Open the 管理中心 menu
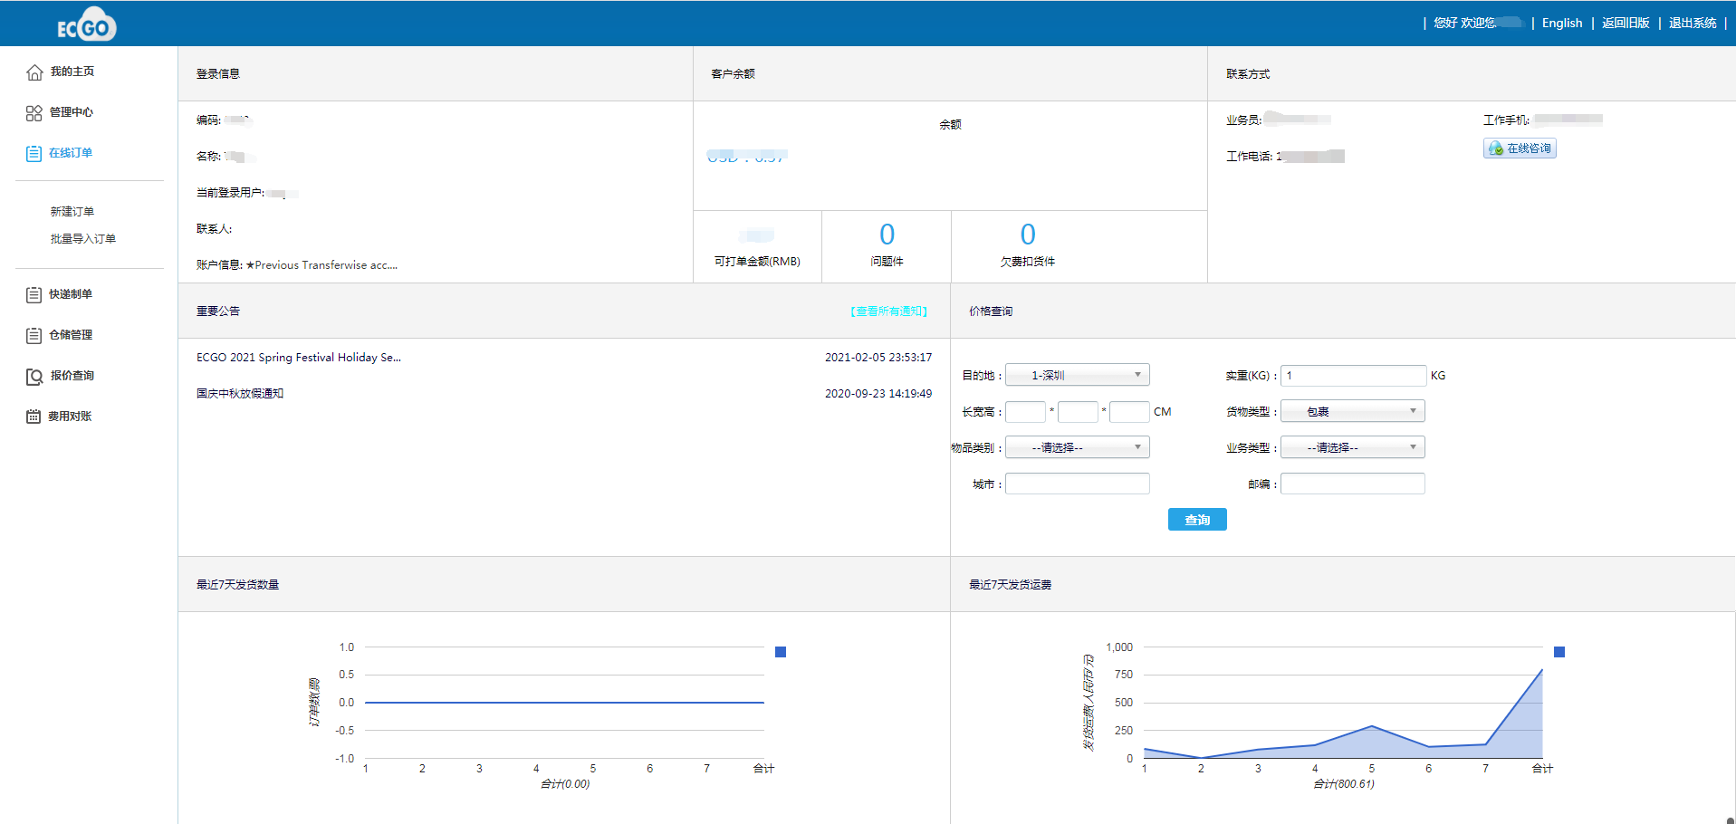Screen dimensions: 1736x824 coord(72,112)
